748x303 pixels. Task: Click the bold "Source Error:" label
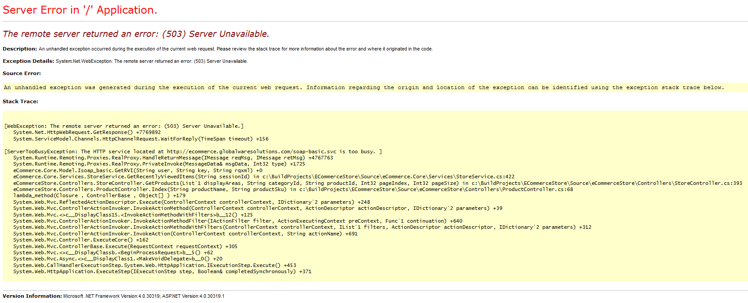(22, 73)
